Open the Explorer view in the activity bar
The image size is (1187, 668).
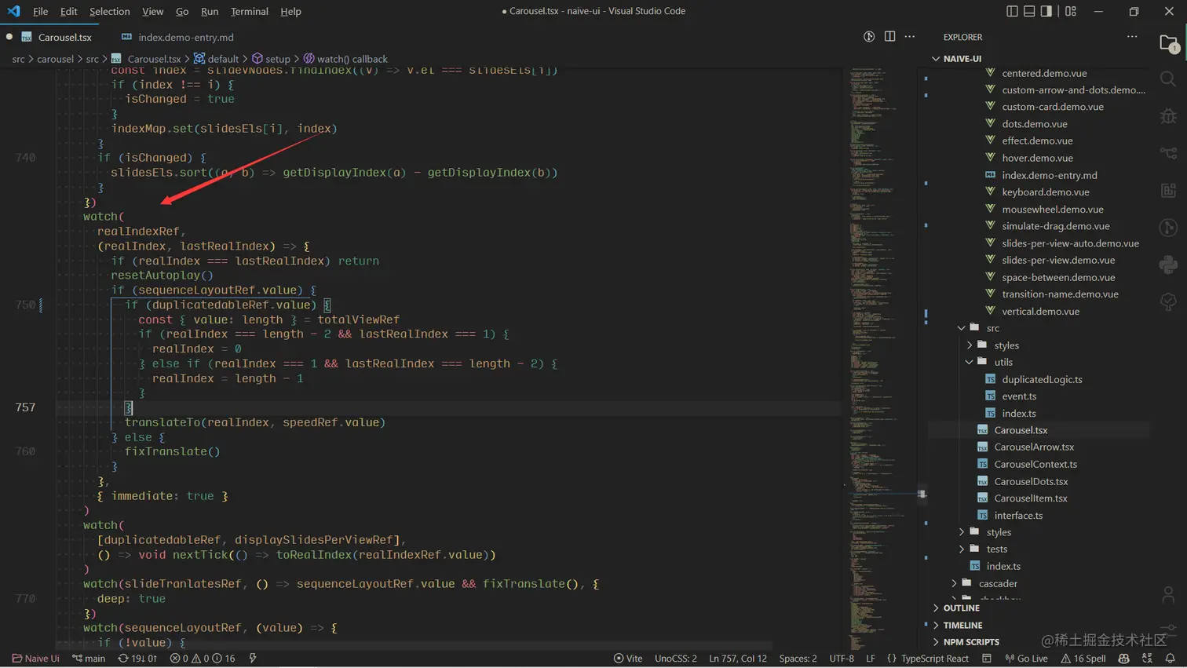coord(1168,44)
